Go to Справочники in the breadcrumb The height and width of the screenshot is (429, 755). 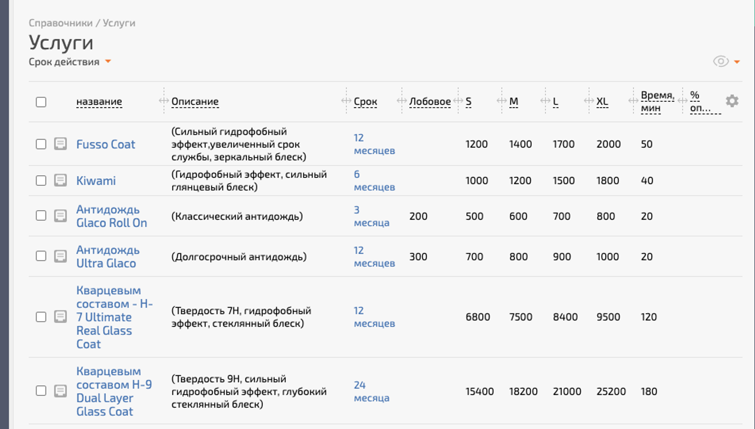pyautogui.click(x=60, y=23)
